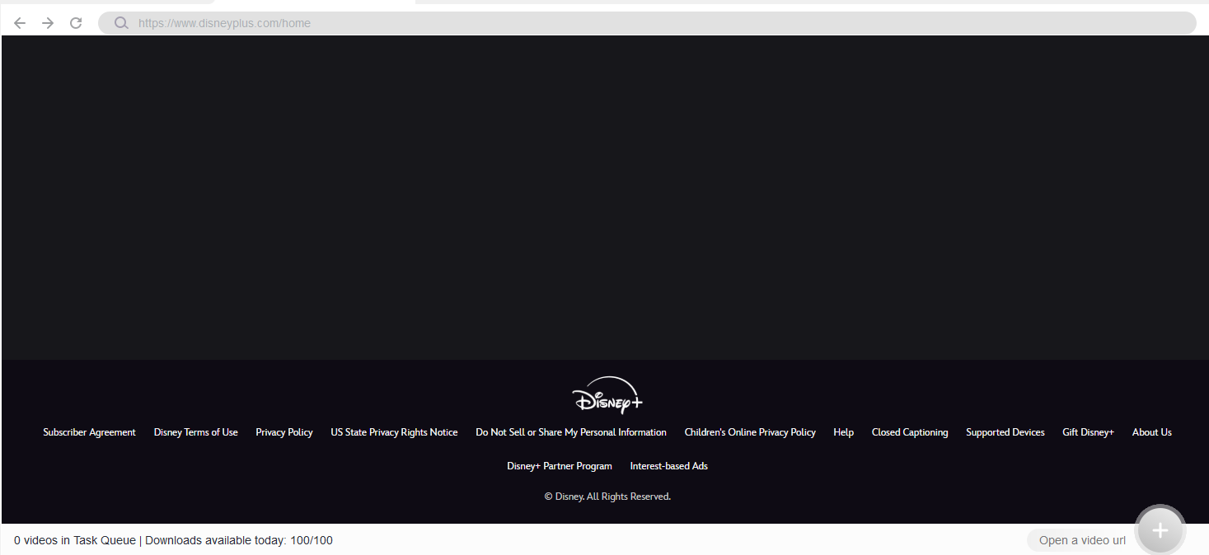Open the Subscriber Agreement link
1209x555 pixels.
pyautogui.click(x=89, y=432)
